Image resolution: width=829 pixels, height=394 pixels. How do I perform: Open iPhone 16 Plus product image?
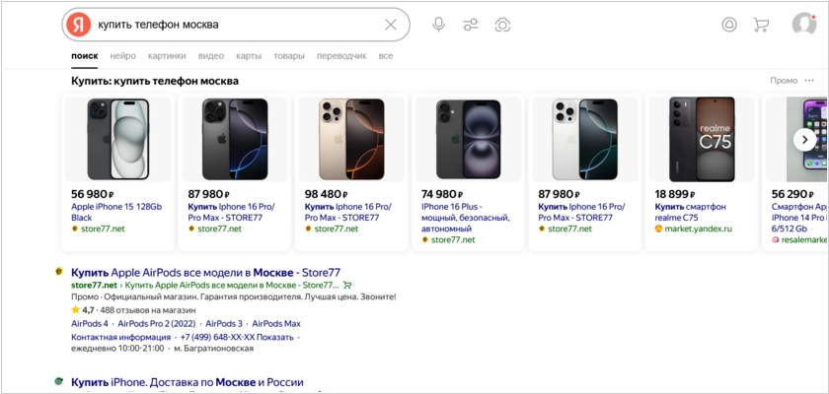[x=468, y=139]
